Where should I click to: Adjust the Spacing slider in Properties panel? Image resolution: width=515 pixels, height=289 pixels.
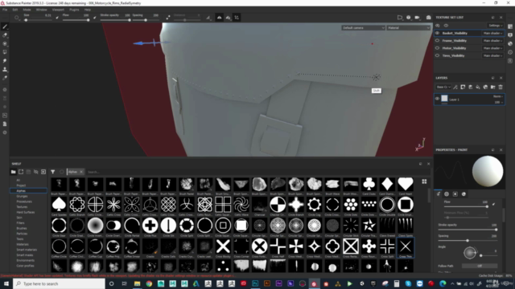click(x=468, y=241)
